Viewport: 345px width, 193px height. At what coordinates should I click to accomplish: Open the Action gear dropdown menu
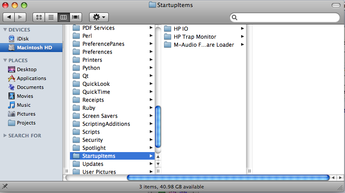pyautogui.click(x=99, y=17)
